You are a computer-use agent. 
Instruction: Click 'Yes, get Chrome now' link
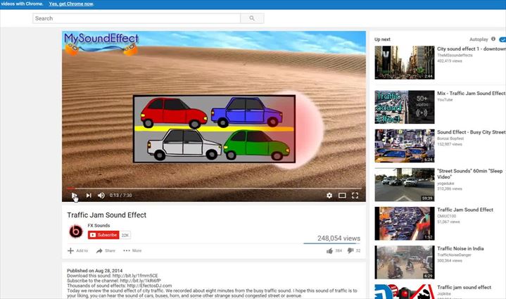71,4
